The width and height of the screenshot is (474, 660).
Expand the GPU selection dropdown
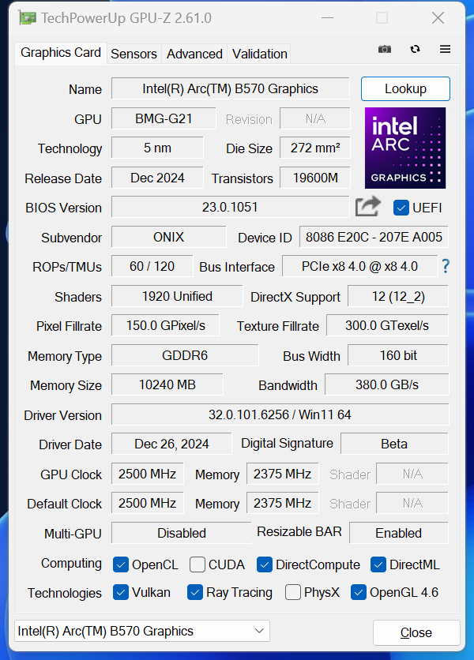click(x=142, y=631)
